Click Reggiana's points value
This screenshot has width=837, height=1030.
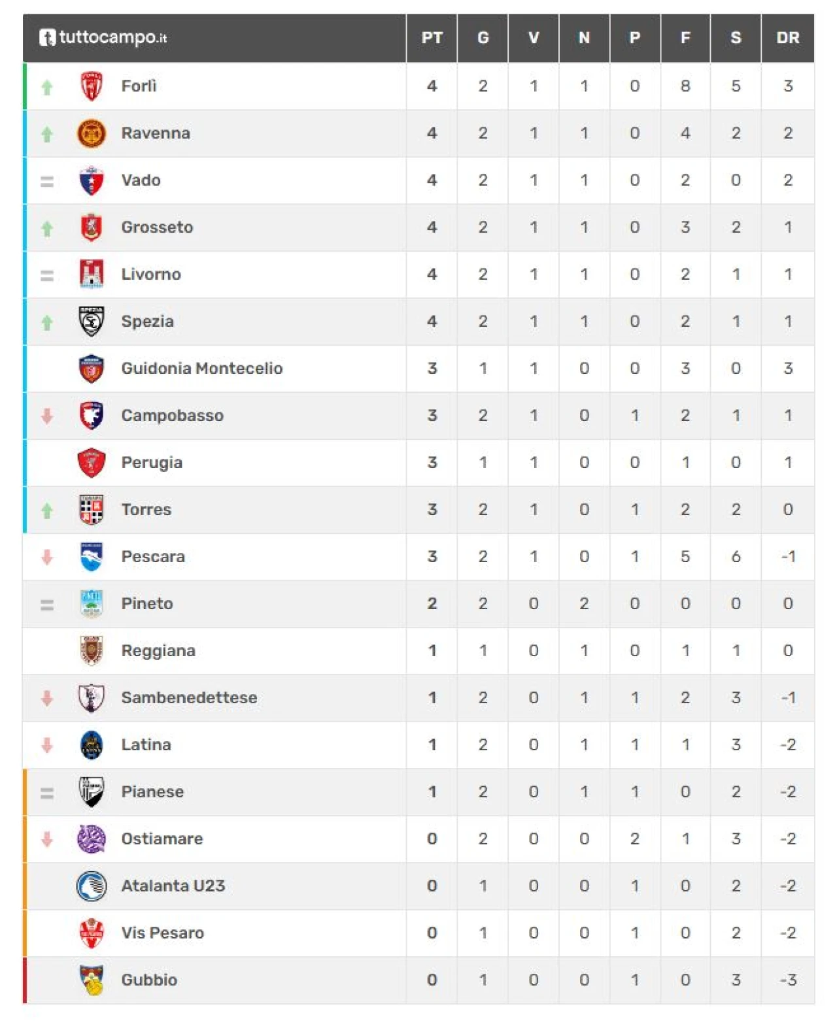point(432,651)
